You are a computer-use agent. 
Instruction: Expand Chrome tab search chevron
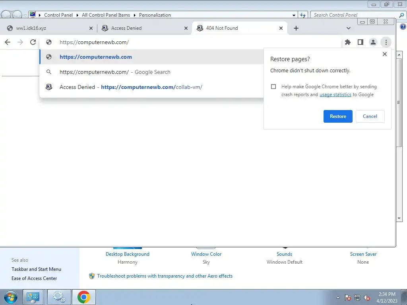click(349, 28)
